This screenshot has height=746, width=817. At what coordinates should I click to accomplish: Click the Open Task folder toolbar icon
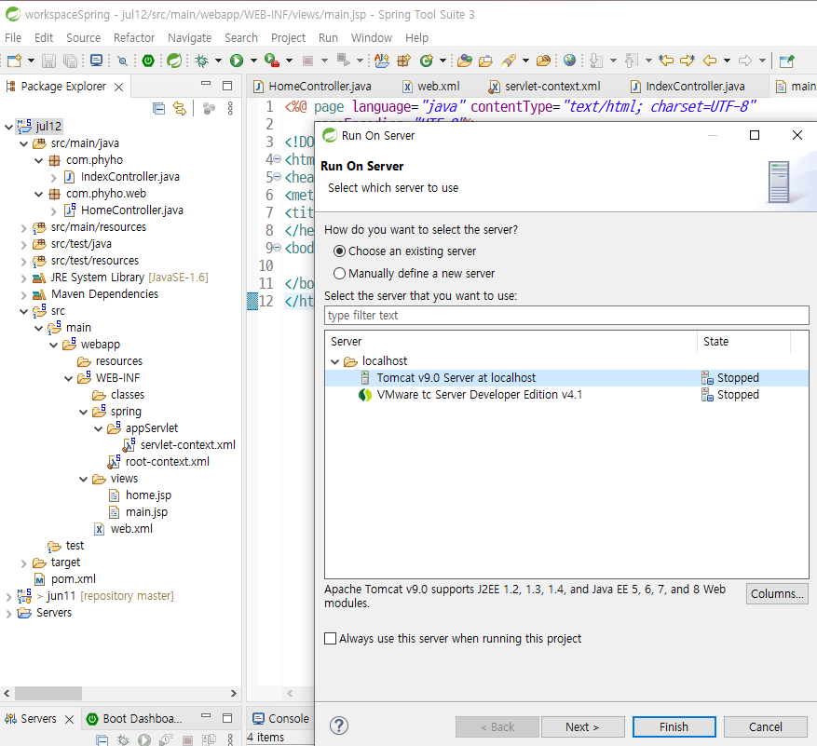[485, 61]
